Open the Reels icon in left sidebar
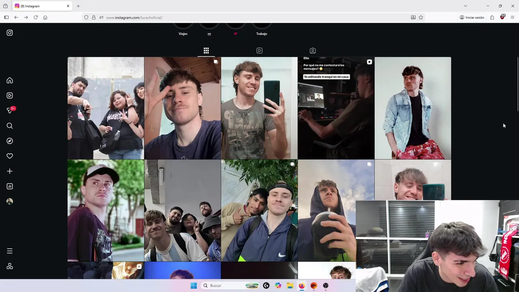This screenshot has height=292, width=519. click(10, 96)
